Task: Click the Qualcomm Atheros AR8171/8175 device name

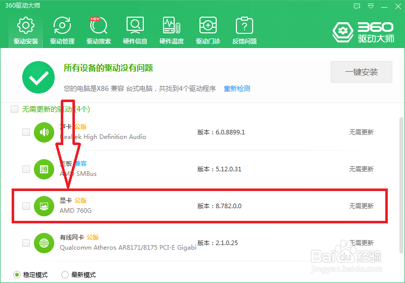Action: click(128, 248)
